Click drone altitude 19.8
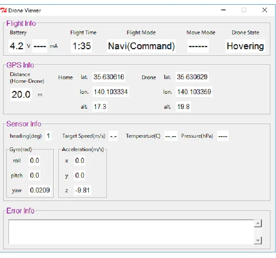The image size is (276, 258). click(183, 107)
